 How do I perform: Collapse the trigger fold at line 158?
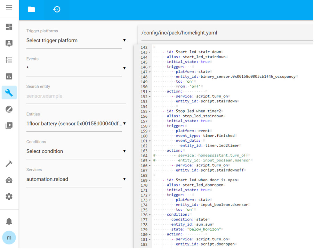(x=150, y=126)
